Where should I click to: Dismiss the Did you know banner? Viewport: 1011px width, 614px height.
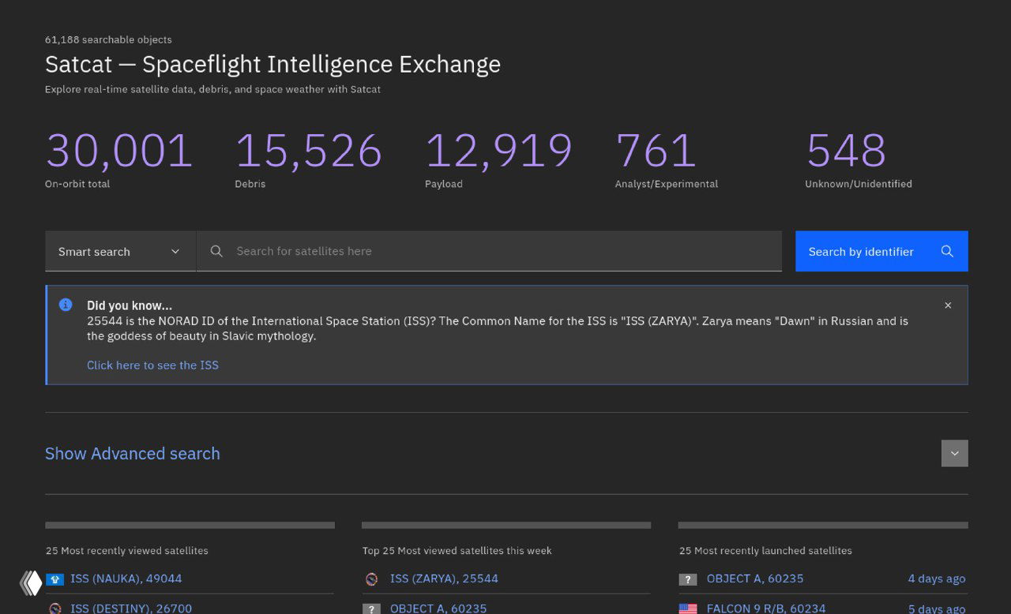(x=948, y=305)
